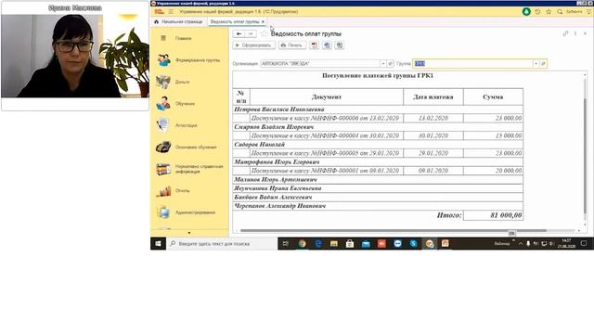
Task: Open the Главное section icon
Action: pyautogui.click(x=163, y=38)
